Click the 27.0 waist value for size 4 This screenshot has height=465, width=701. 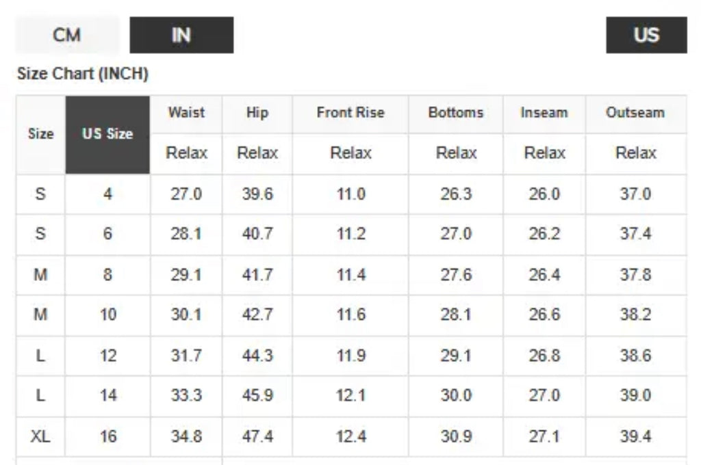tap(186, 194)
